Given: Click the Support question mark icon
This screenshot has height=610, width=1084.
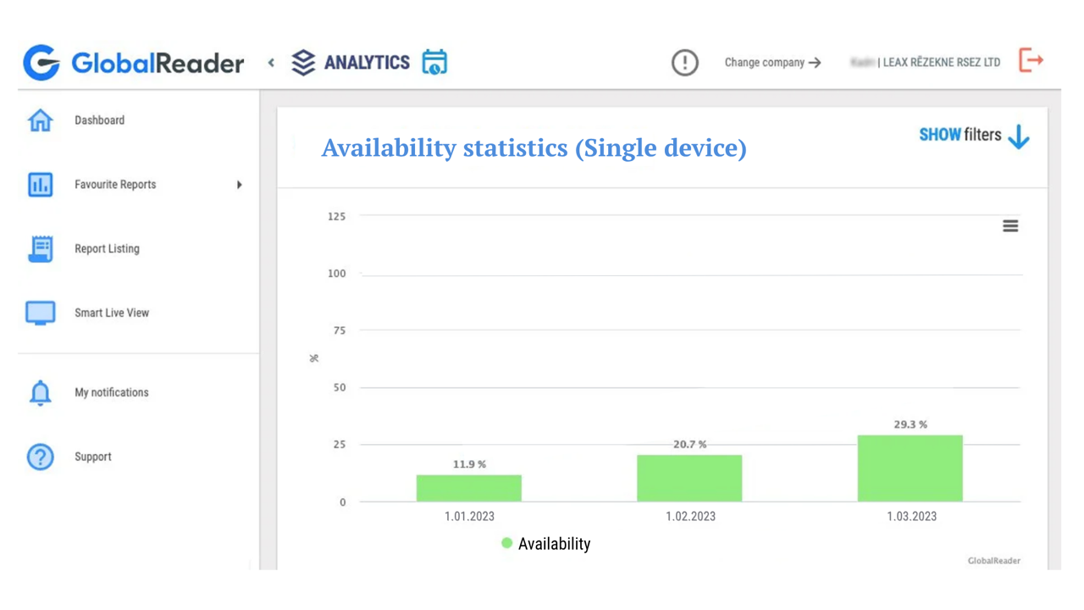Looking at the screenshot, I should pyautogui.click(x=40, y=457).
